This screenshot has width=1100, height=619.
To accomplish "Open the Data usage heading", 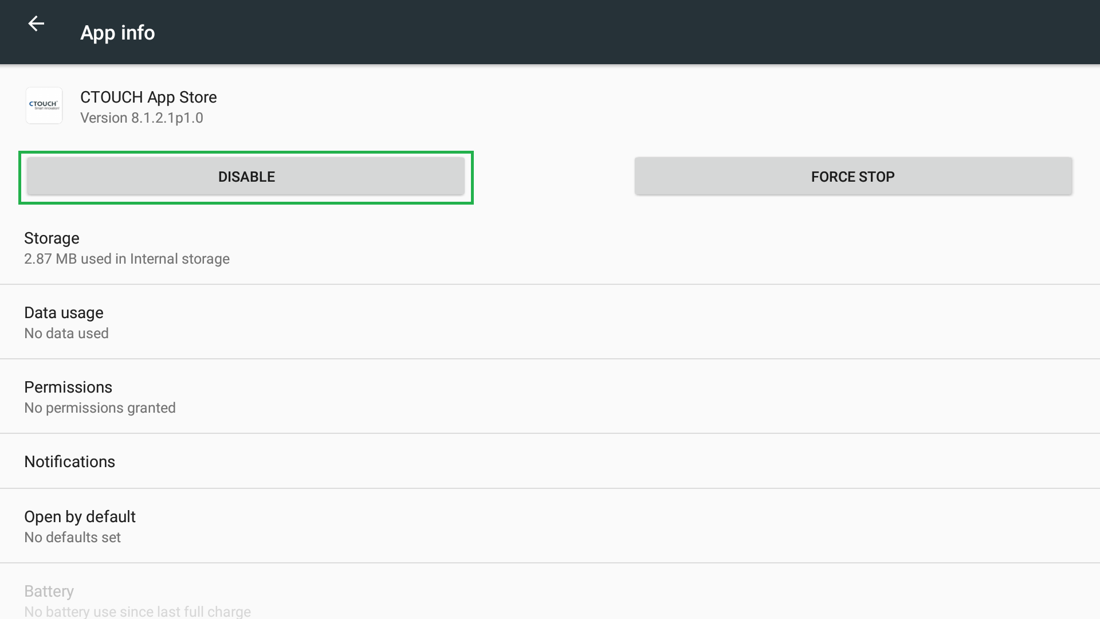I will pyautogui.click(x=64, y=313).
